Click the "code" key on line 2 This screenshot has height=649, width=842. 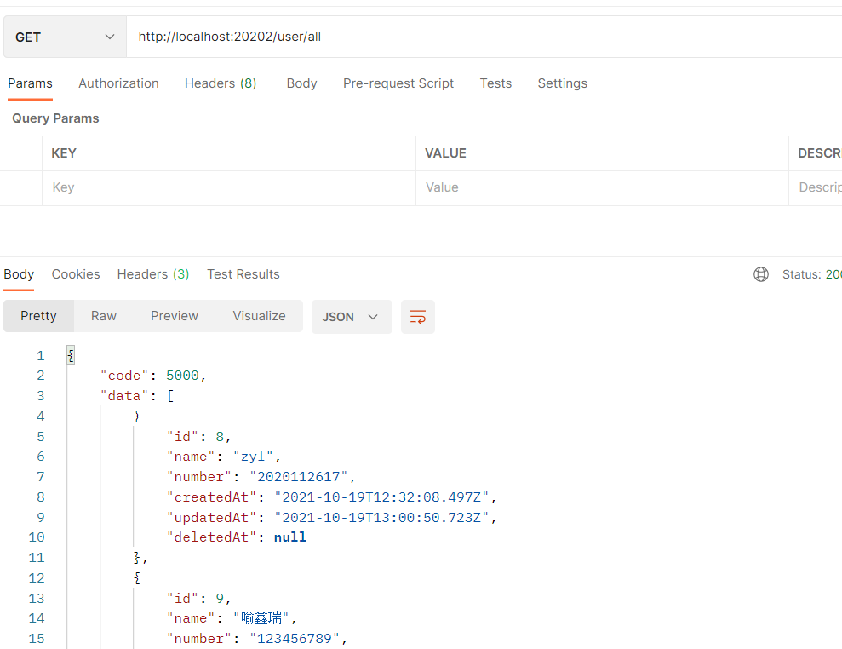[x=124, y=376]
